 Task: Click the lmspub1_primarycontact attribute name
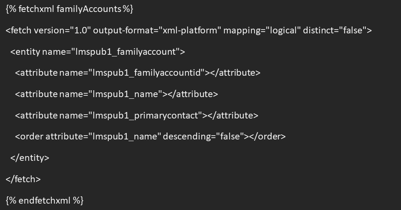[x=145, y=115]
